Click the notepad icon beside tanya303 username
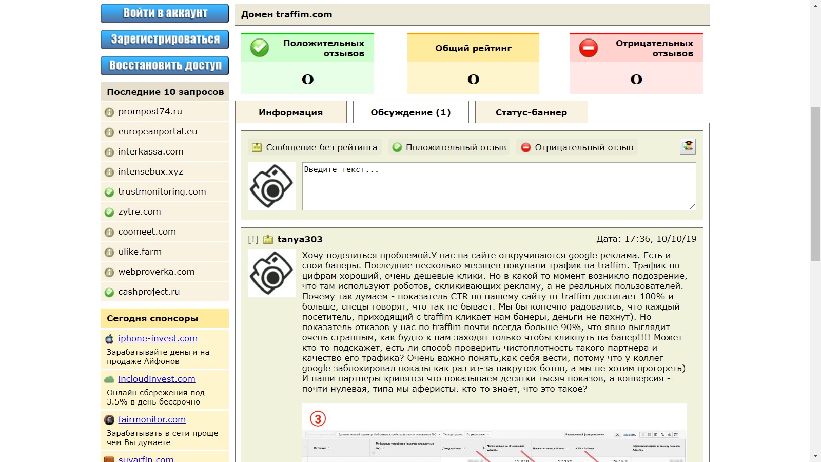 pyautogui.click(x=268, y=239)
